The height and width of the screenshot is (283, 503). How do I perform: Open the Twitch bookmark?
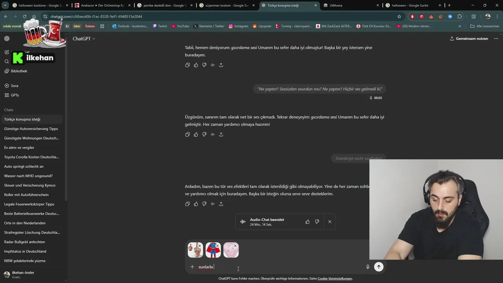pyautogui.click(x=160, y=26)
